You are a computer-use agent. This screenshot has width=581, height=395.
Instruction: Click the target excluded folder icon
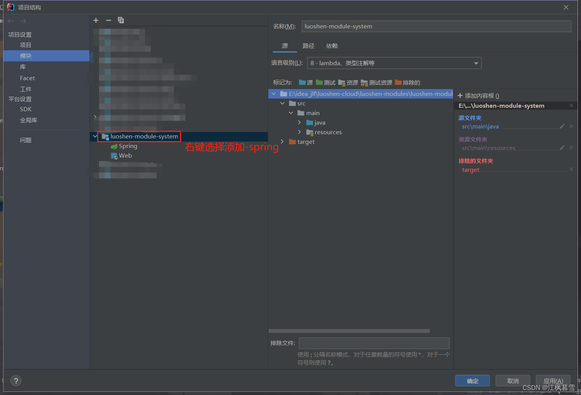(292, 142)
